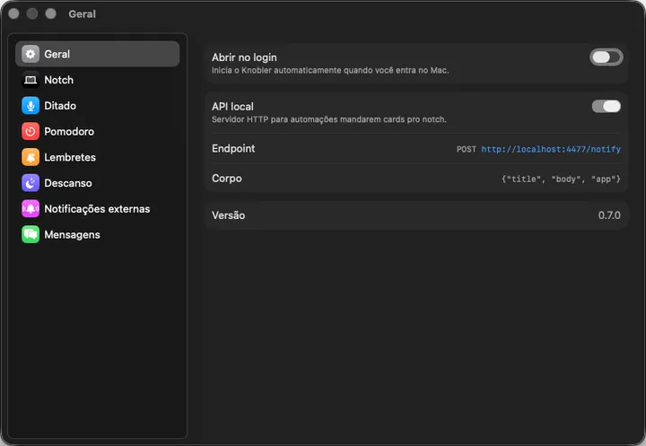Click the version number 0.7.0

tap(609, 215)
